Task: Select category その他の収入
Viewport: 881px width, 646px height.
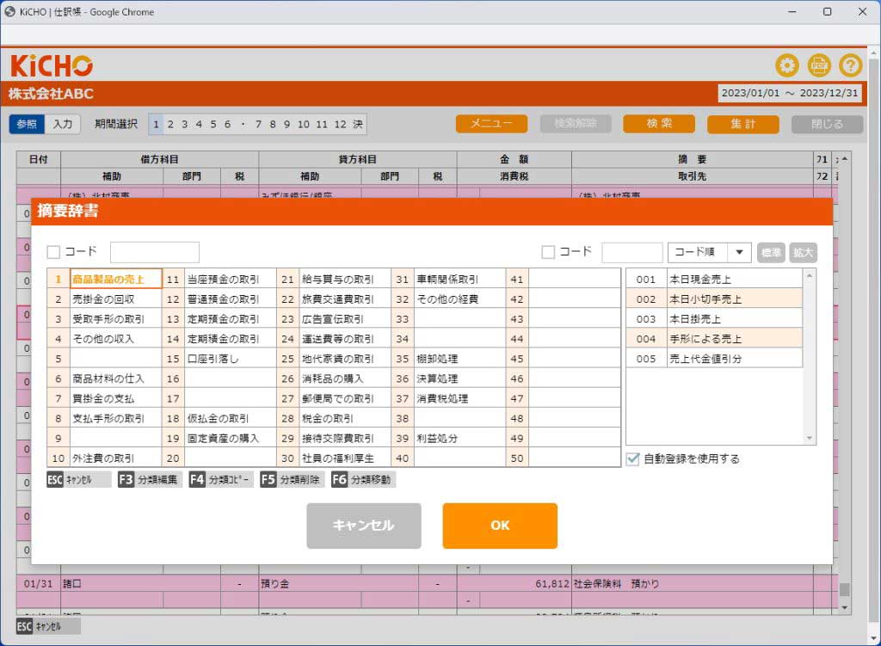Action: 116,339
